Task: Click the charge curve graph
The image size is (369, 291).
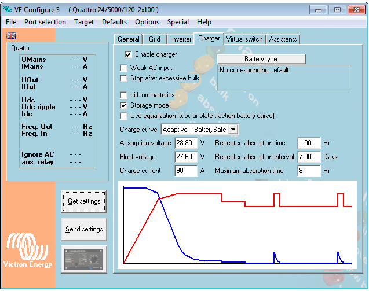Action: [237, 225]
